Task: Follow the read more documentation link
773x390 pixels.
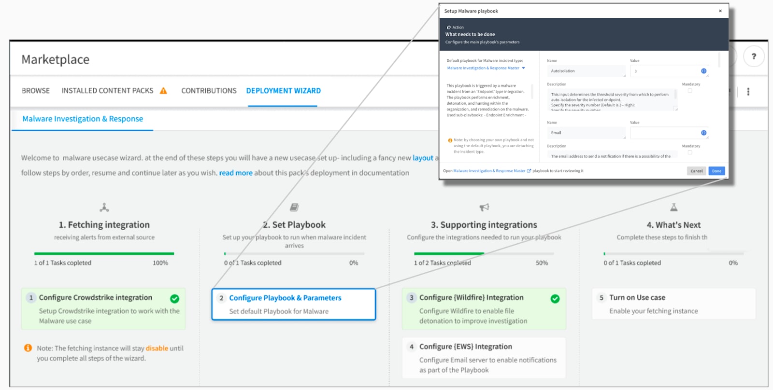Action: click(x=236, y=173)
